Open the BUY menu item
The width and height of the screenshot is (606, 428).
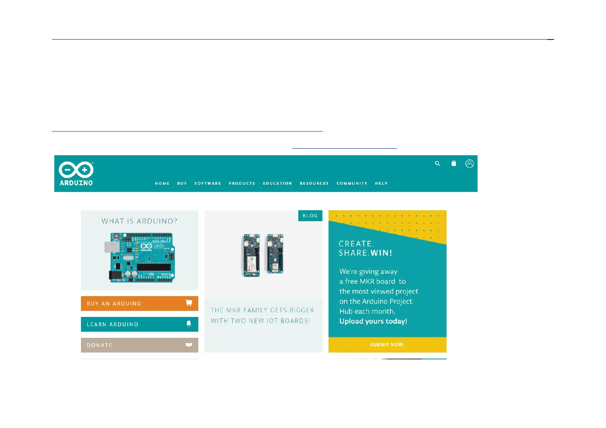click(x=182, y=183)
